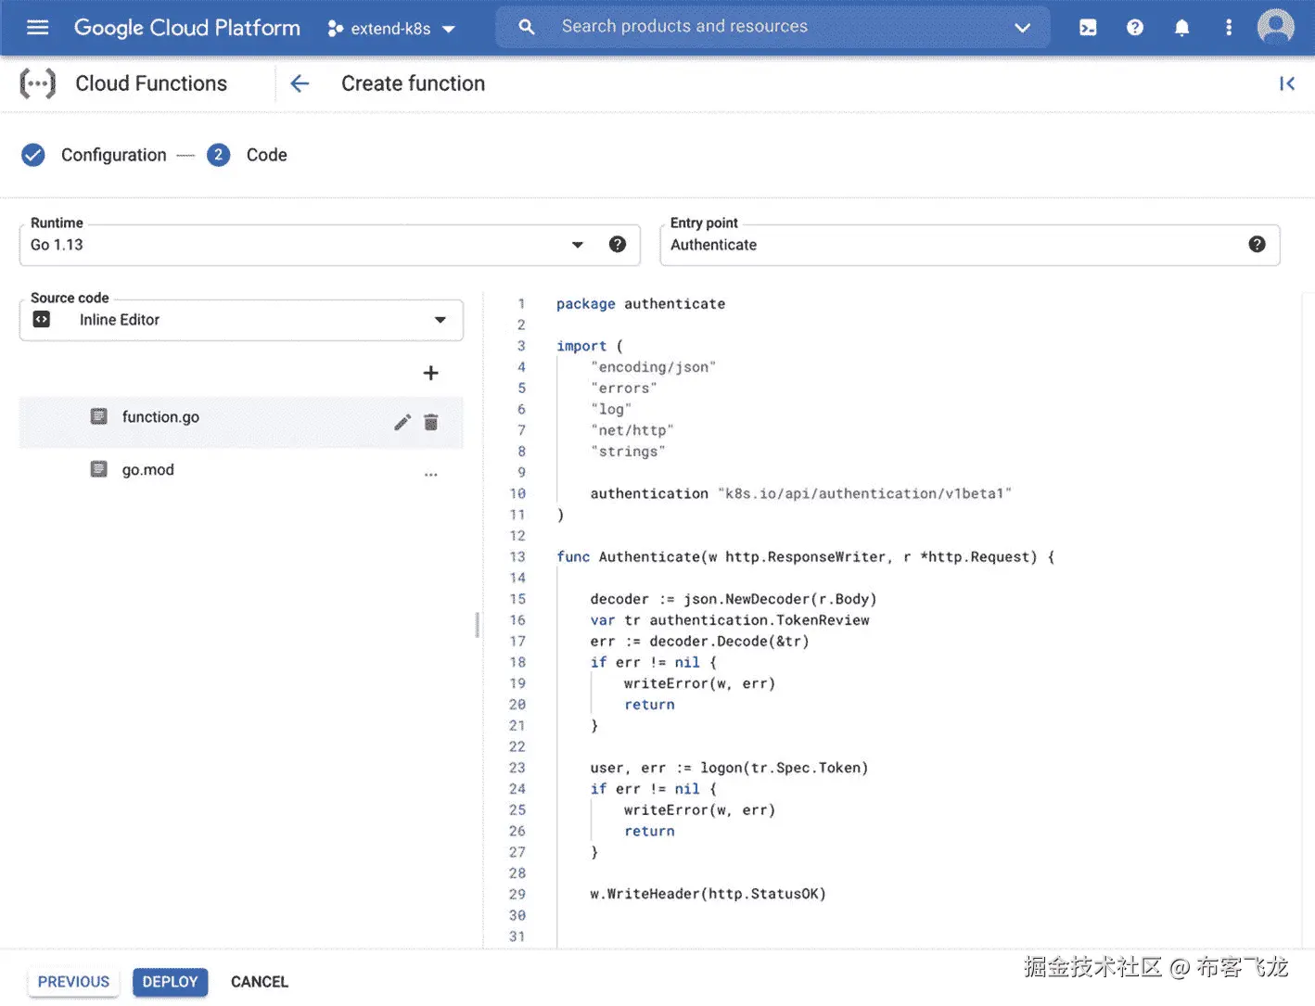1315x1006 pixels.
Task: Click the func Authenticate declaration on line 13
Action: (805, 557)
